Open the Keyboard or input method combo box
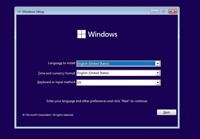The width and height of the screenshot is (200, 139). tap(118, 83)
